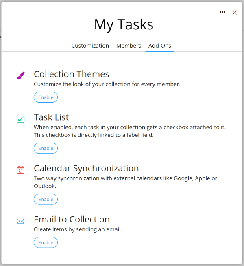Click the Calendar Synchronization heading
This screenshot has height=266, width=244.
tap(86, 169)
